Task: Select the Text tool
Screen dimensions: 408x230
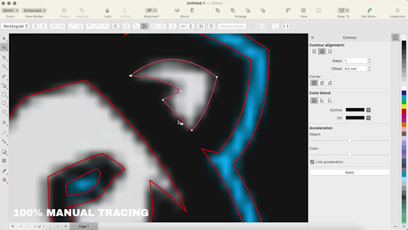Action: point(4,123)
